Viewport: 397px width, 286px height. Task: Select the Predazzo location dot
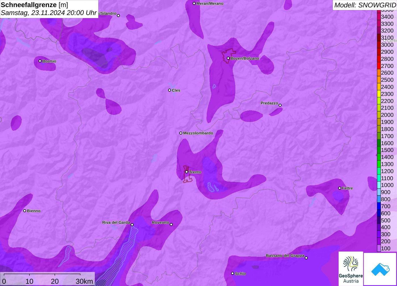(x=280, y=105)
